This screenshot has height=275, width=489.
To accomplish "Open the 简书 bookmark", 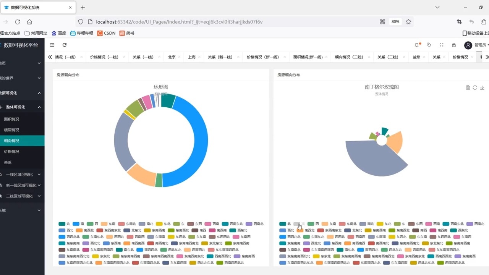I will (127, 33).
